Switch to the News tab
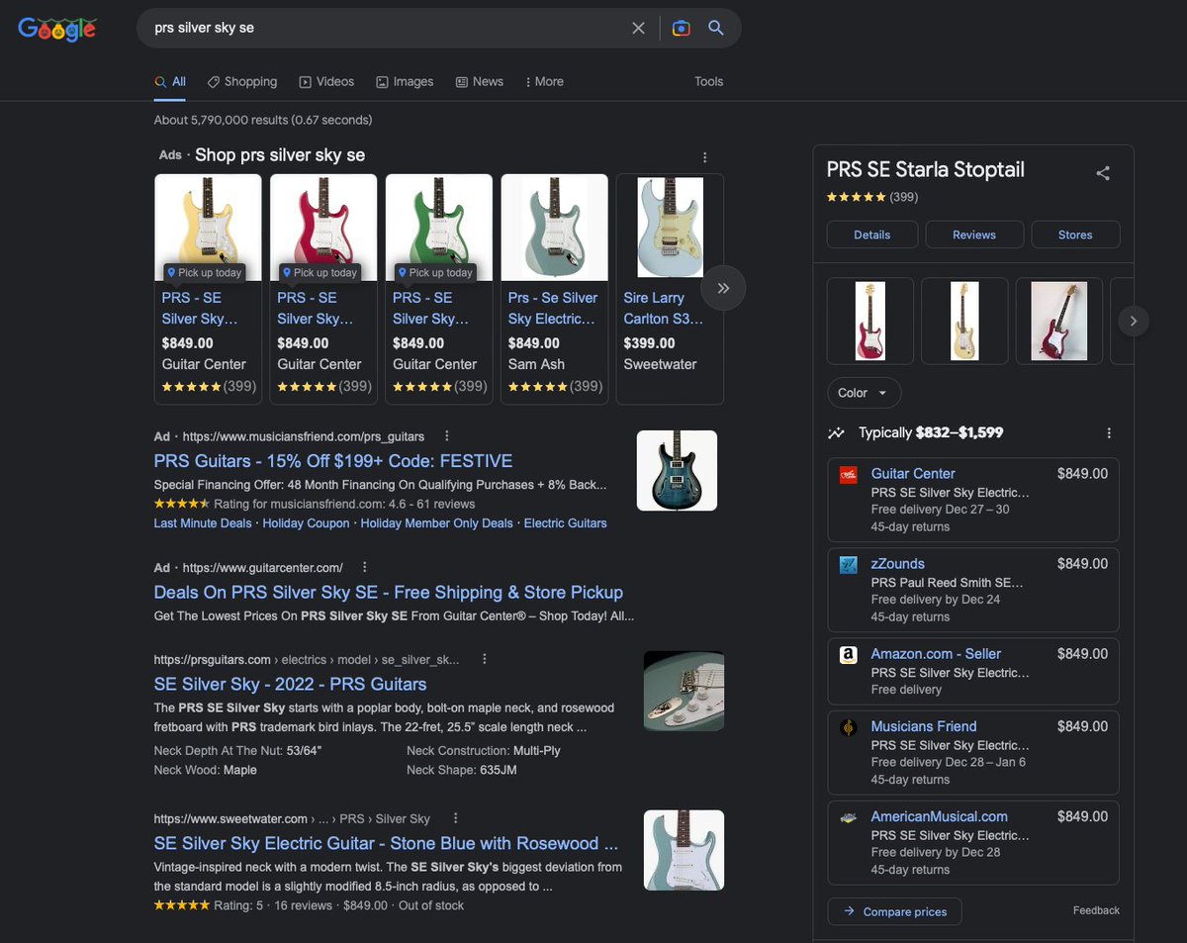Screen dimensions: 1187x943 [x=480, y=82]
